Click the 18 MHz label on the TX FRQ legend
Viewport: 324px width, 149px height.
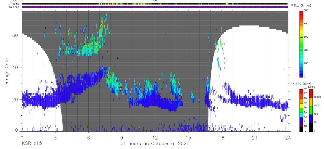[x=305, y=89]
